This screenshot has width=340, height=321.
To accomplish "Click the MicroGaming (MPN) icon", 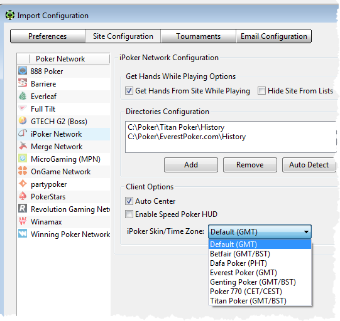I will pos(23,159).
